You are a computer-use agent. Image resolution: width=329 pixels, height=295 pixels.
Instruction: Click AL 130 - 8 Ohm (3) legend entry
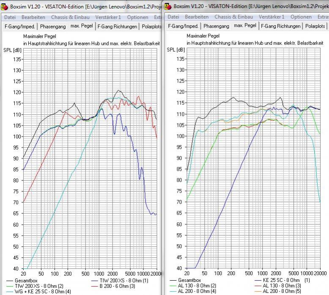click(278, 286)
